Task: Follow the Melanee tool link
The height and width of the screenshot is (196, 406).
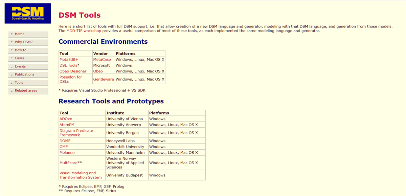Action: pos(67,153)
